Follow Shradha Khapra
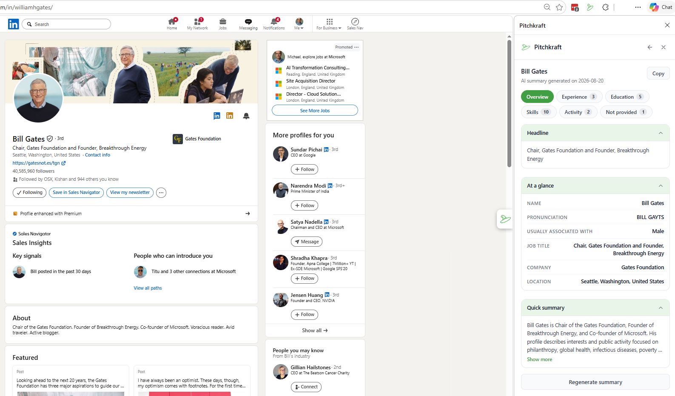Viewport: 675px width, 396px height. (305, 279)
